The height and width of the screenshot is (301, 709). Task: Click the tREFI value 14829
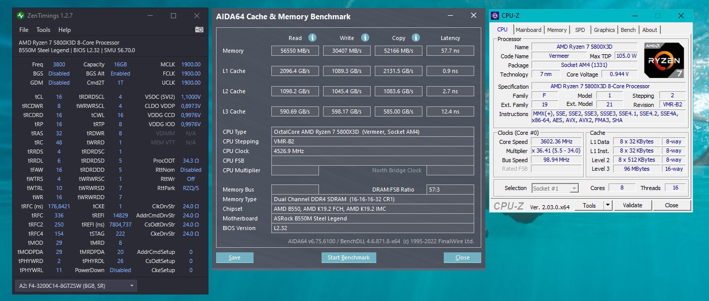120,215
